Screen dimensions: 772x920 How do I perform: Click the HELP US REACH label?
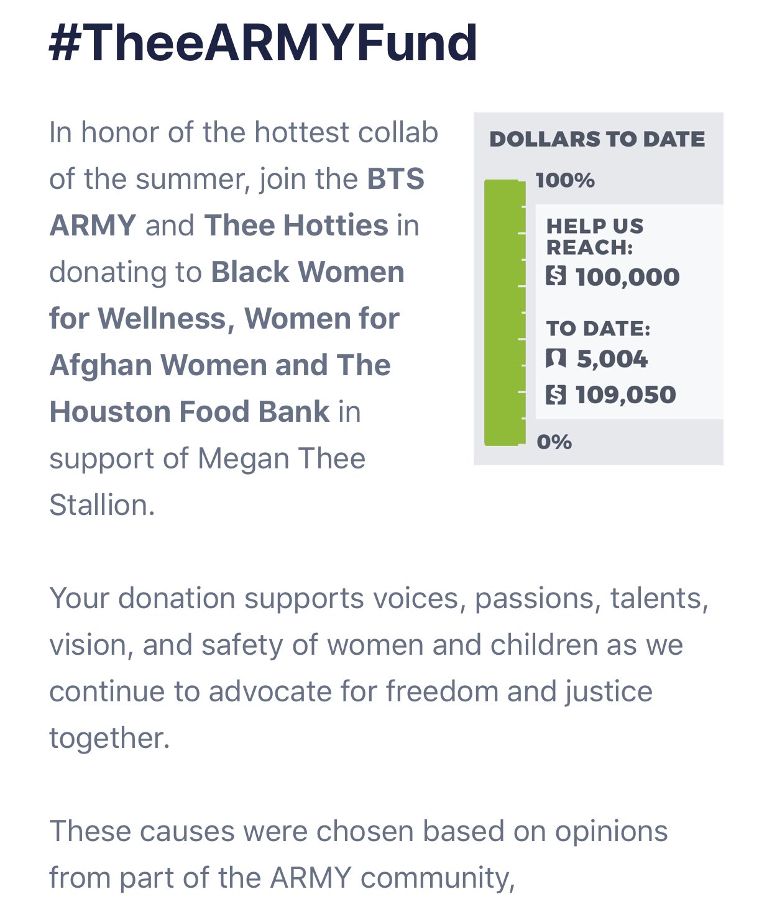pyautogui.click(x=595, y=237)
